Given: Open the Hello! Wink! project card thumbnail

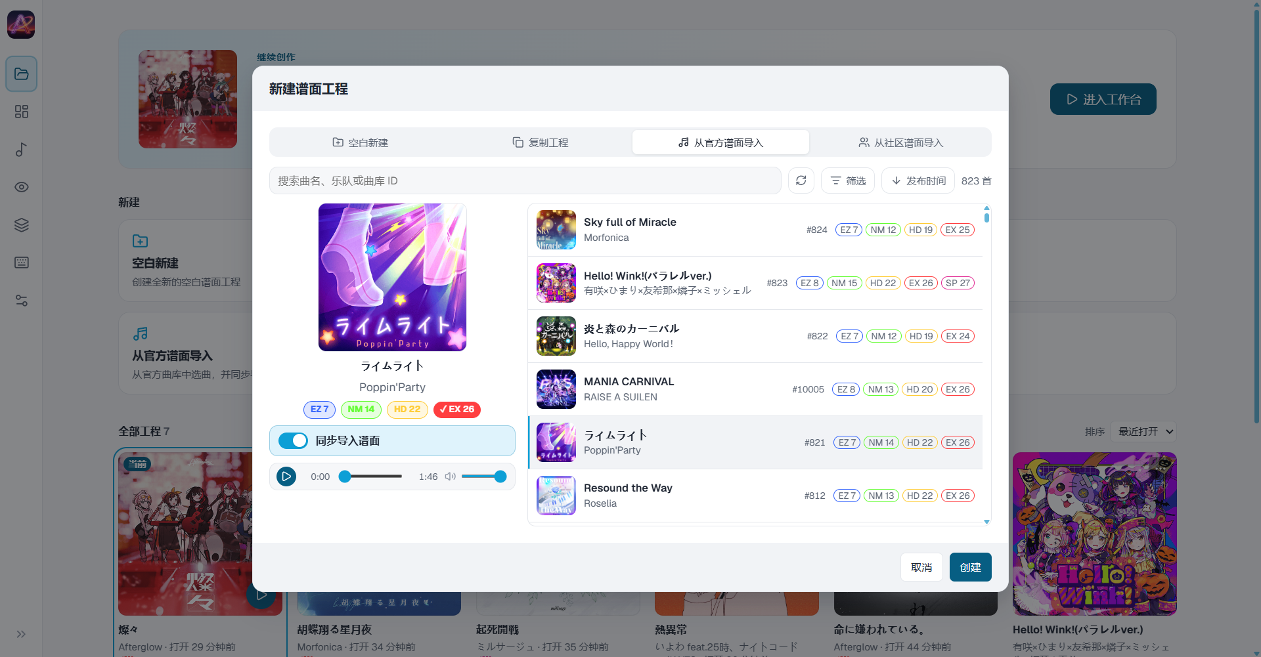Looking at the screenshot, I should [1095, 534].
